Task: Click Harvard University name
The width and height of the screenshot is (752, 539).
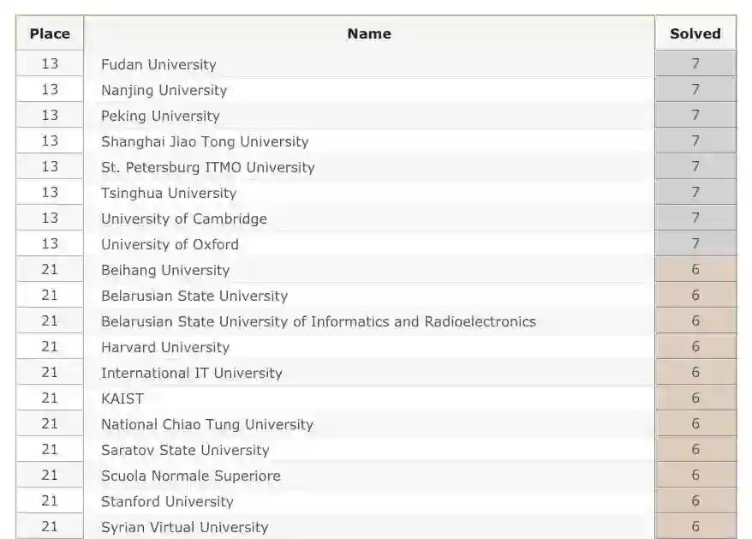Action: pyautogui.click(x=165, y=347)
